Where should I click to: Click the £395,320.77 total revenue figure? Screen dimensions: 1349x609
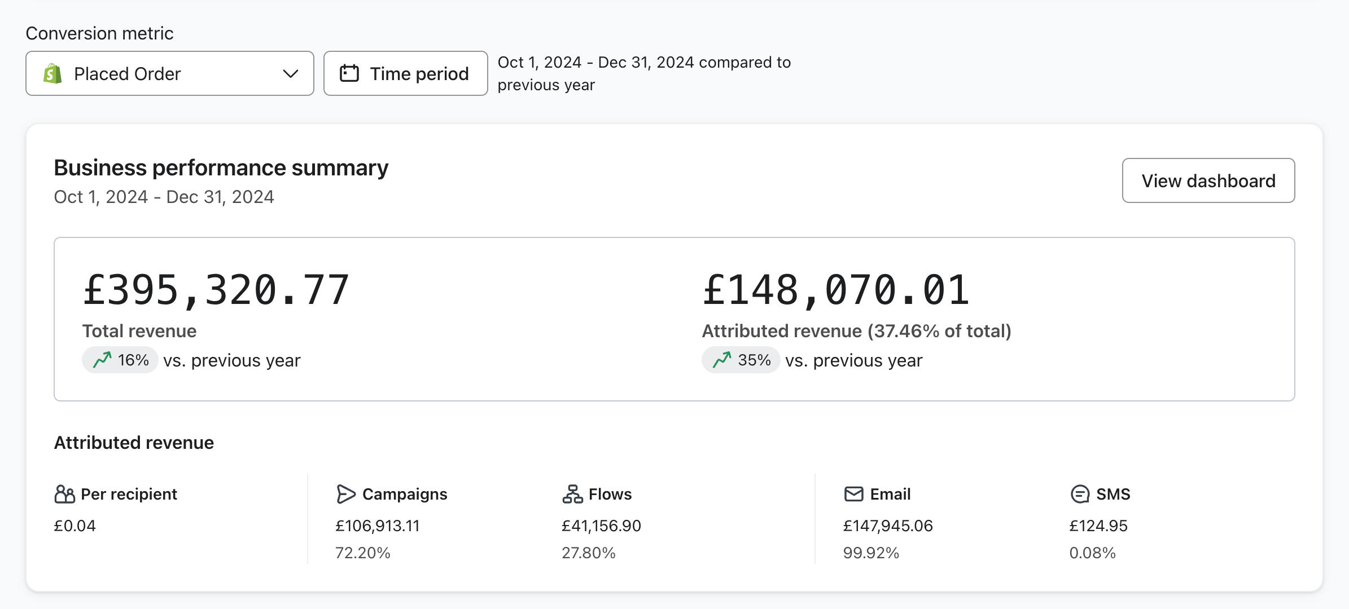(216, 290)
